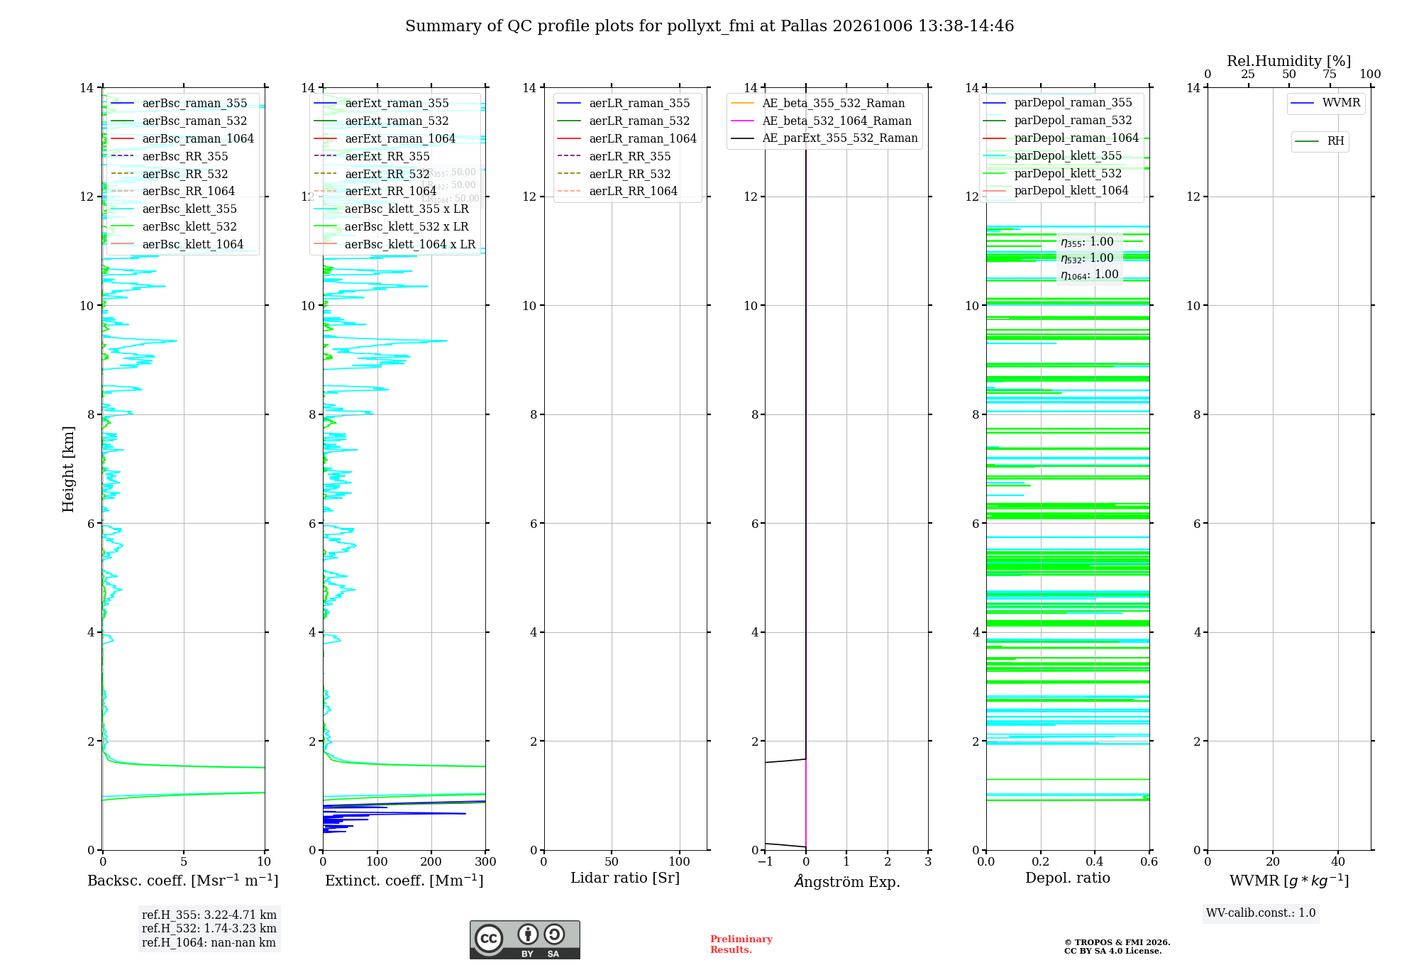The width and height of the screenshot is (1419, 965).
Task: Click ref.H_355: 3.22-4.71 km text
Action: pos(209,915)
